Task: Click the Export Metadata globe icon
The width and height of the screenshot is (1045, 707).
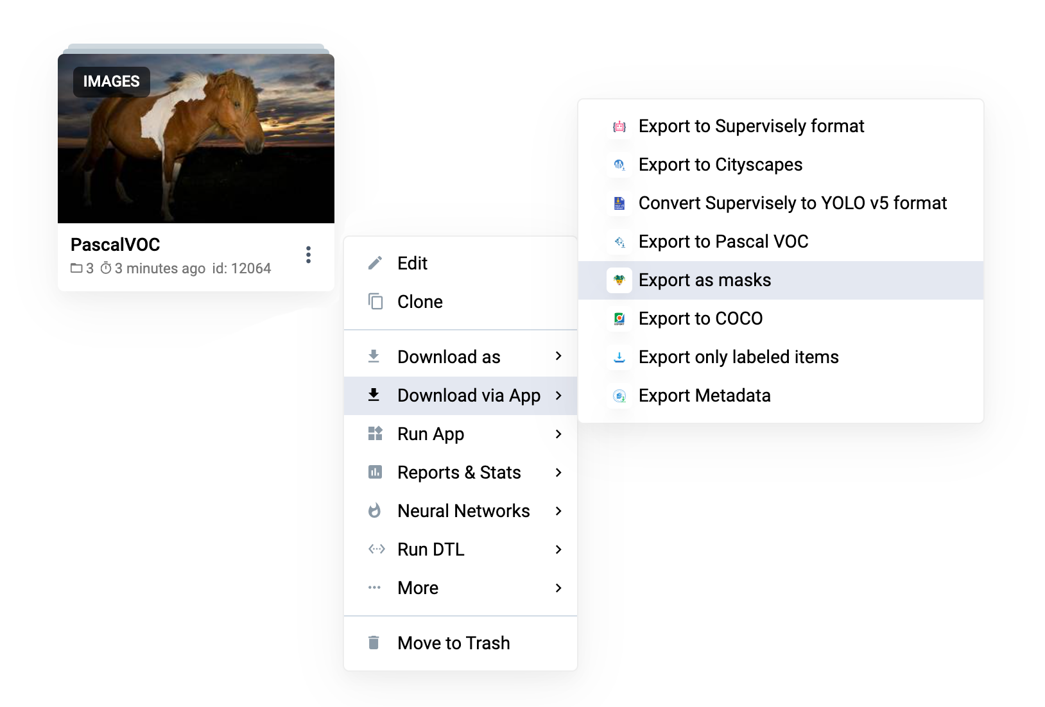Action: pos(618,395)
